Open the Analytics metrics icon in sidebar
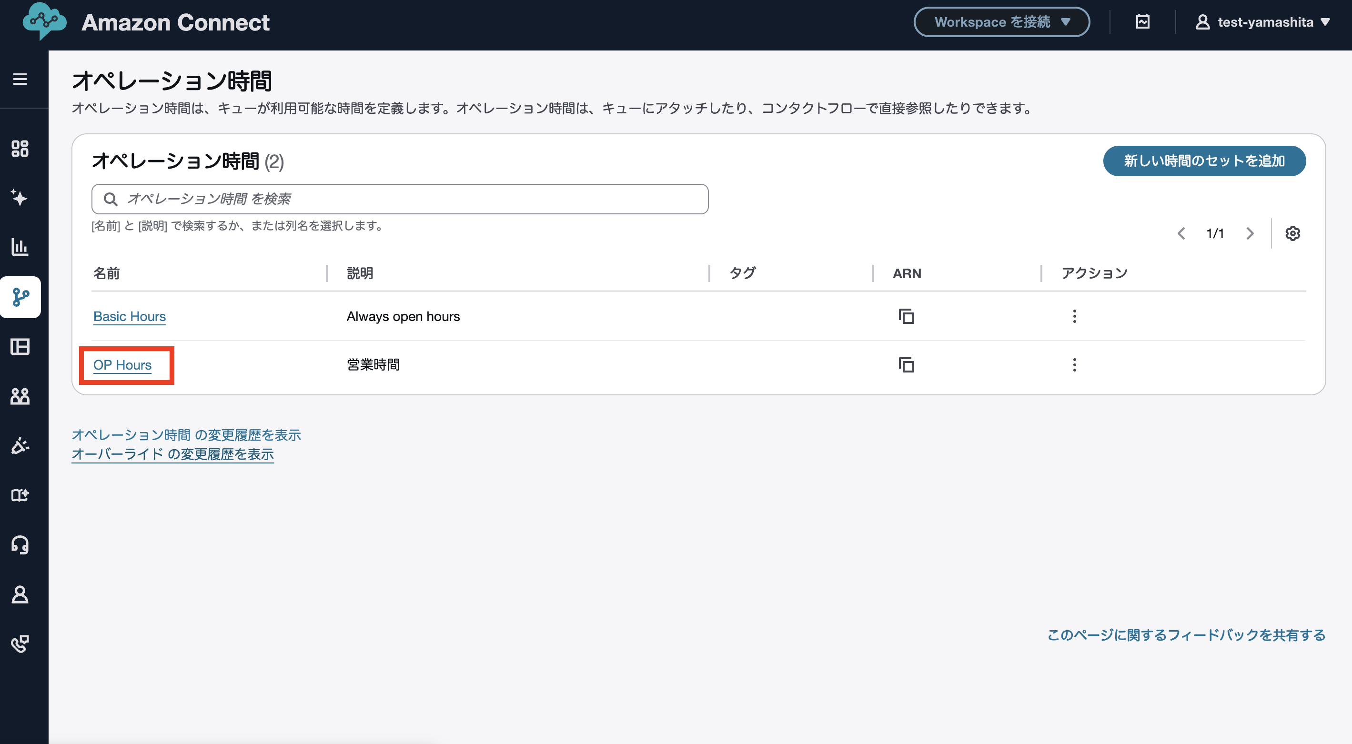 20,247
